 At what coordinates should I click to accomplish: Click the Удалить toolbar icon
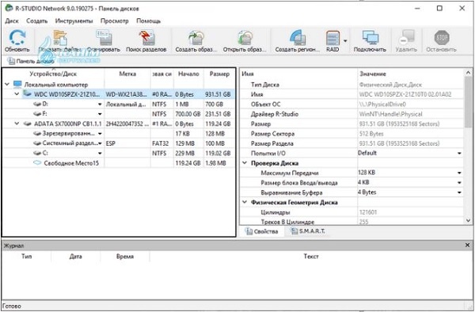[406, 41]
